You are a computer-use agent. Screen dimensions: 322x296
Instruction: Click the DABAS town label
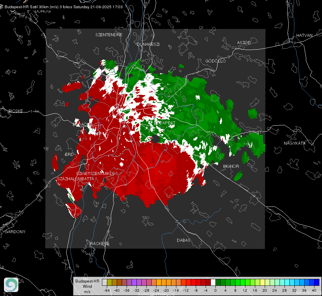(184, 240)
